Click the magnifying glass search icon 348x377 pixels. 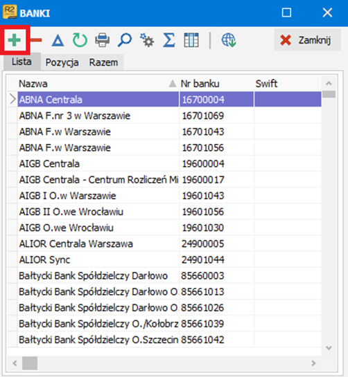(125, 40)
